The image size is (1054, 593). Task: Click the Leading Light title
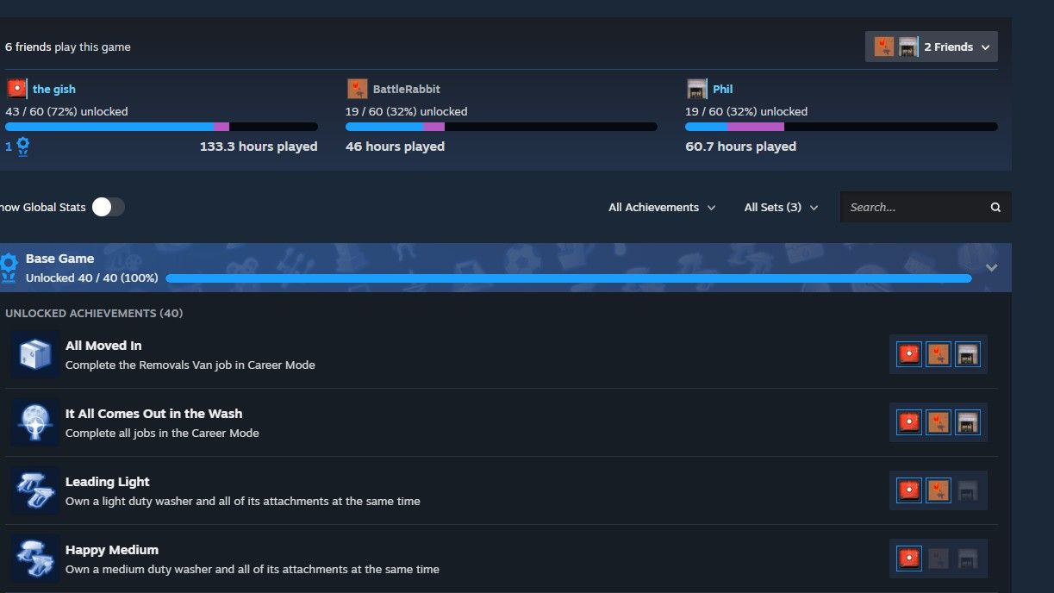click(x=108, y=482)
